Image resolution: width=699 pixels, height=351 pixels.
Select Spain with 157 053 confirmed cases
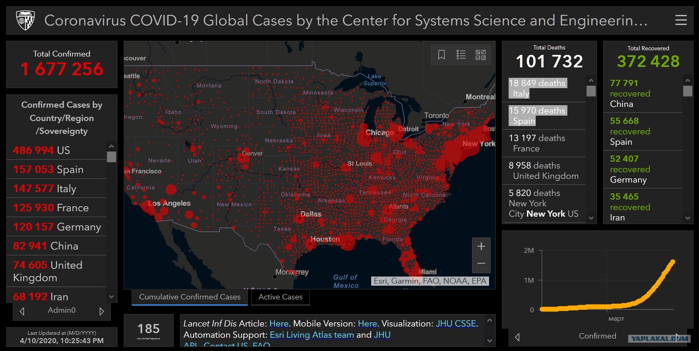coord(57,169)
